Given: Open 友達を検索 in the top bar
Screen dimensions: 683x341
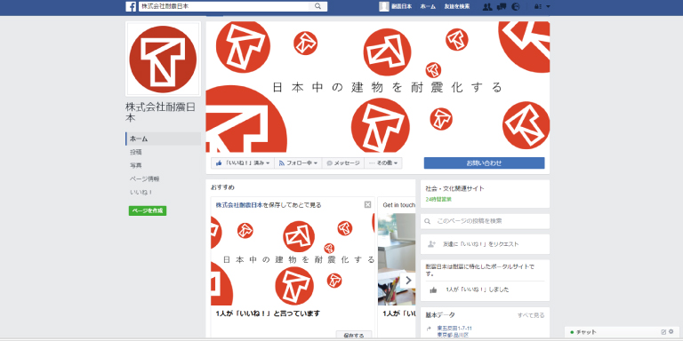Looking at the screenshot, I should point(457,6).
